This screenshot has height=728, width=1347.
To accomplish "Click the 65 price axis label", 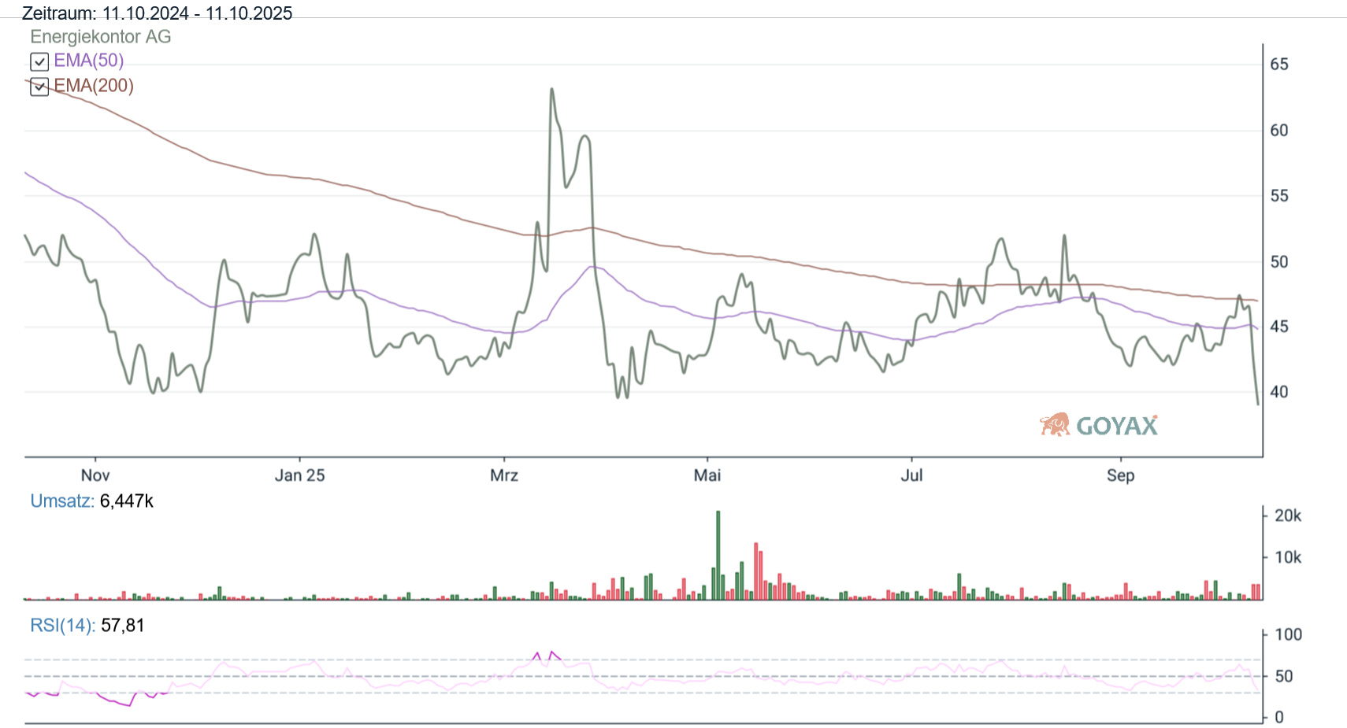I will click(x=1279, y=65).
